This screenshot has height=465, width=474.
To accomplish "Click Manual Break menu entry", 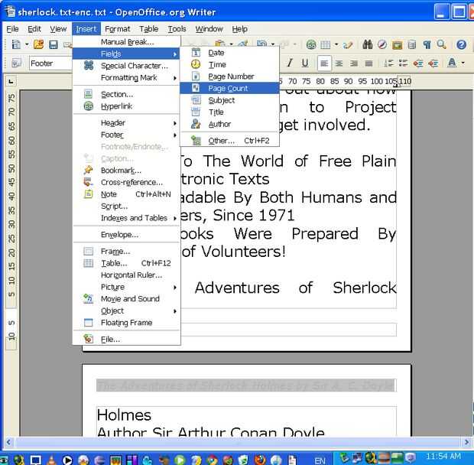I will point(126,42).
